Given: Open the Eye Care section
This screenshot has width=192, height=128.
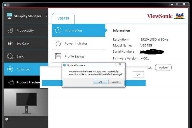Looking at the screenshot, I should (26, 43).
